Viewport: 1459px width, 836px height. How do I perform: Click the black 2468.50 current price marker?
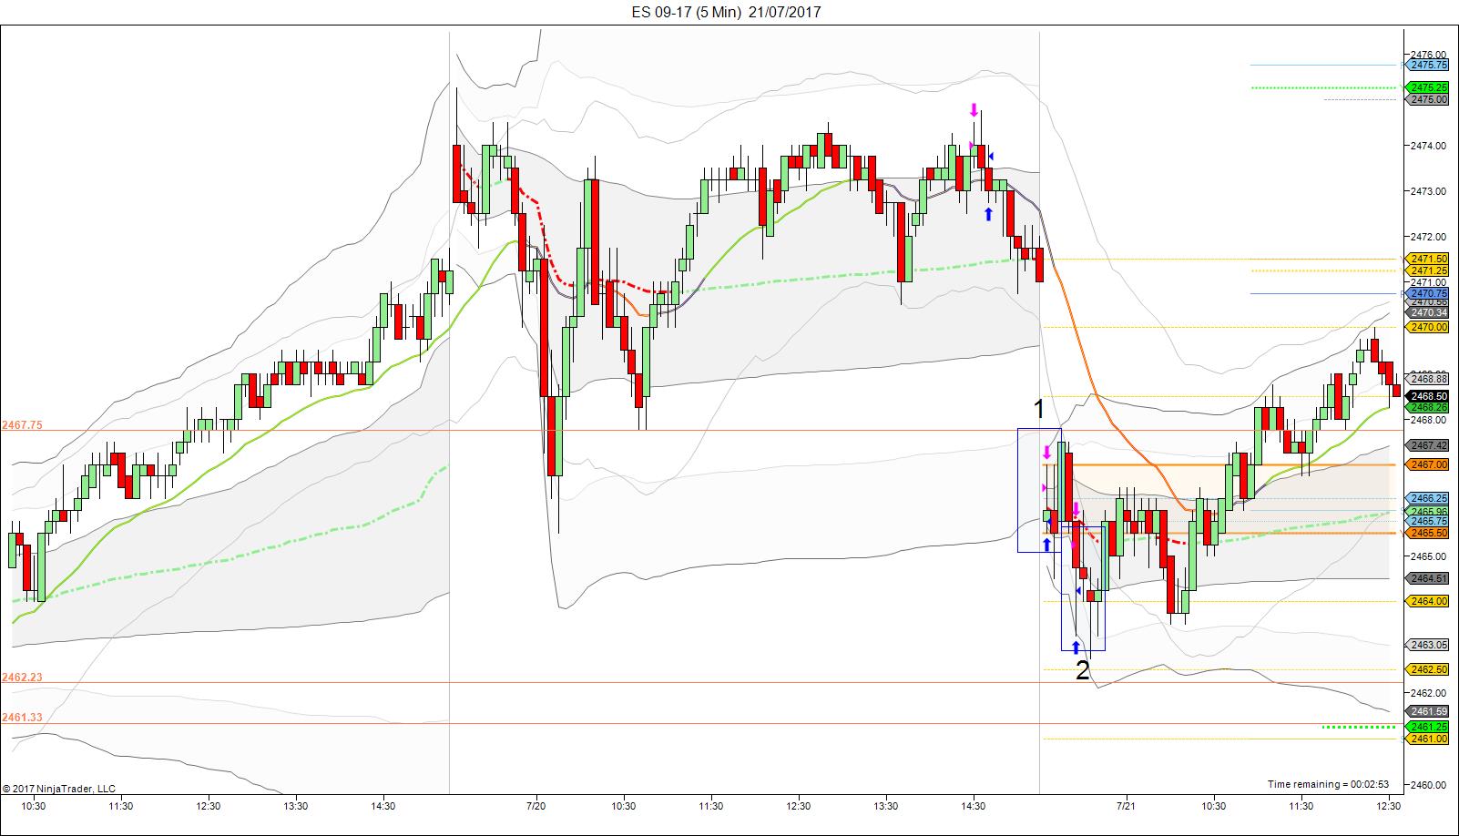coord(1428,396)
